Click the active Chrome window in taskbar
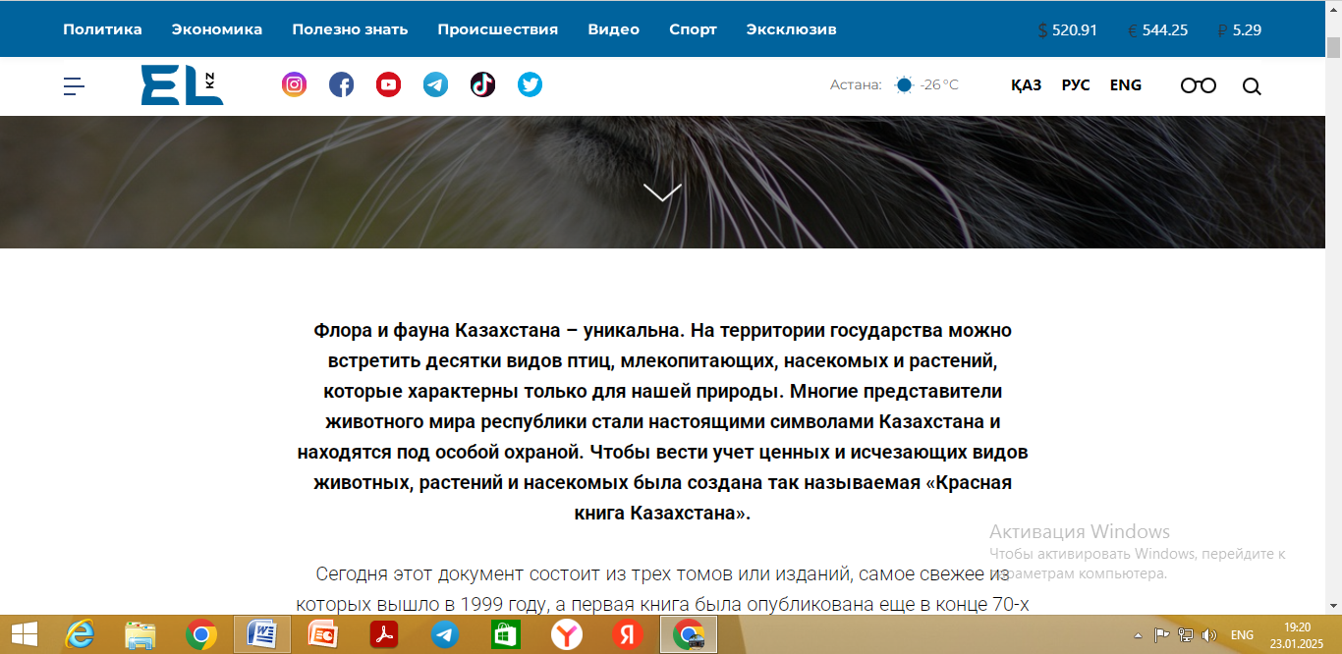The width and height of the screenshot is (1342, 654). [689, 635]
